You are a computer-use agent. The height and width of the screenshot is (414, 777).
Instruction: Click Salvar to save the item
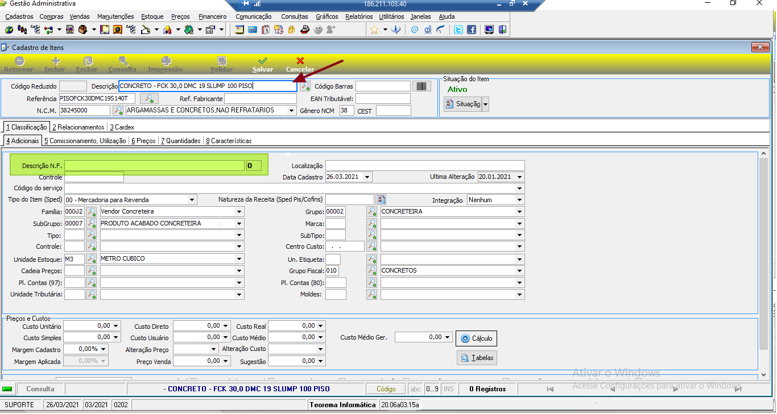[263, 65]
